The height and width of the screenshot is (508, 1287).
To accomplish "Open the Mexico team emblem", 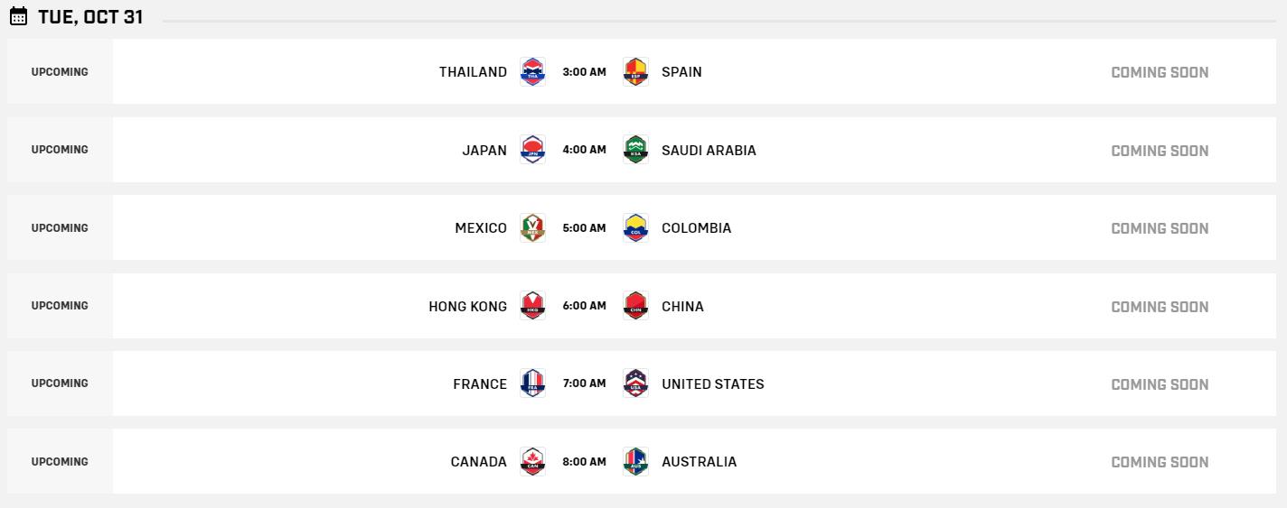I will 533,228.
